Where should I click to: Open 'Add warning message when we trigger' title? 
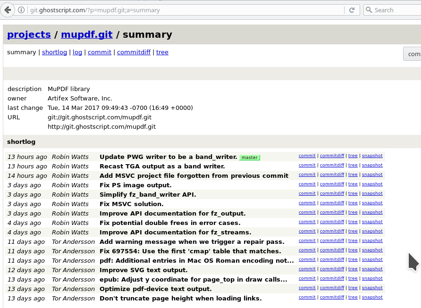click(x=192, y=242)
